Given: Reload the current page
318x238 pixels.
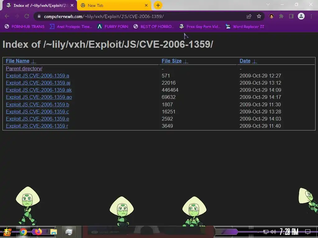Looking at the screenshot, I should click(27, 16).
